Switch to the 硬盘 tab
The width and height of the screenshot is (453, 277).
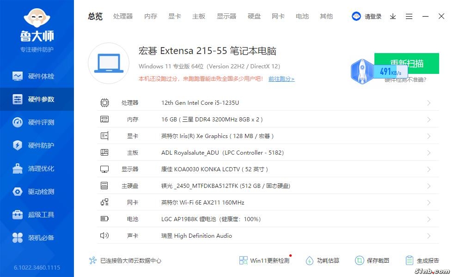point(254,16)
